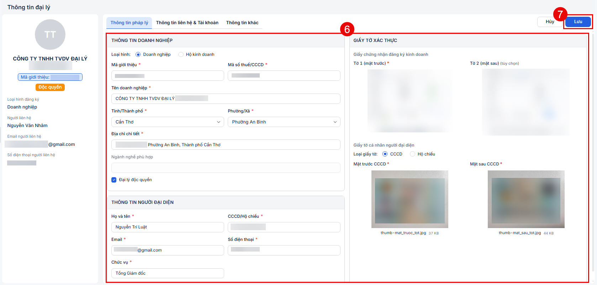Click the orange Độc quyền badge
The image size is (597, 285).
pos(50,87)
